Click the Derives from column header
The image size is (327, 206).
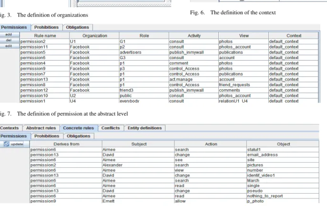[x=66, y=144]
